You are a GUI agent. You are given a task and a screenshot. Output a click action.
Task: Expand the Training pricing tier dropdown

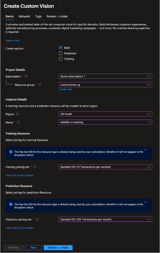click(x=105, y=167)
